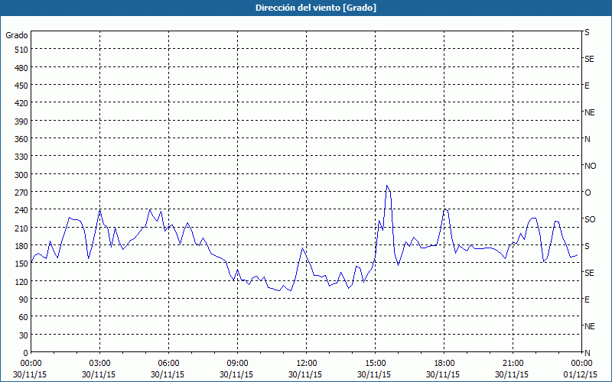Click the 30 y-axis label
The width and height of the screenshot is (612, 382).
pos(24,335)
